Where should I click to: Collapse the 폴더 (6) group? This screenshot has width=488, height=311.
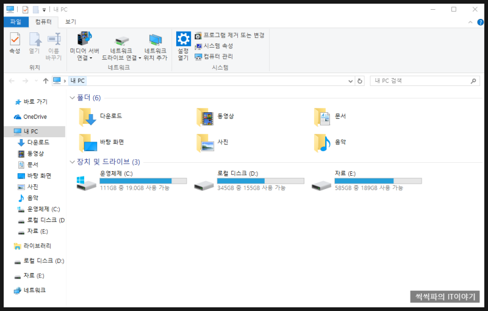pyautogui.click(x=72, y=98)
